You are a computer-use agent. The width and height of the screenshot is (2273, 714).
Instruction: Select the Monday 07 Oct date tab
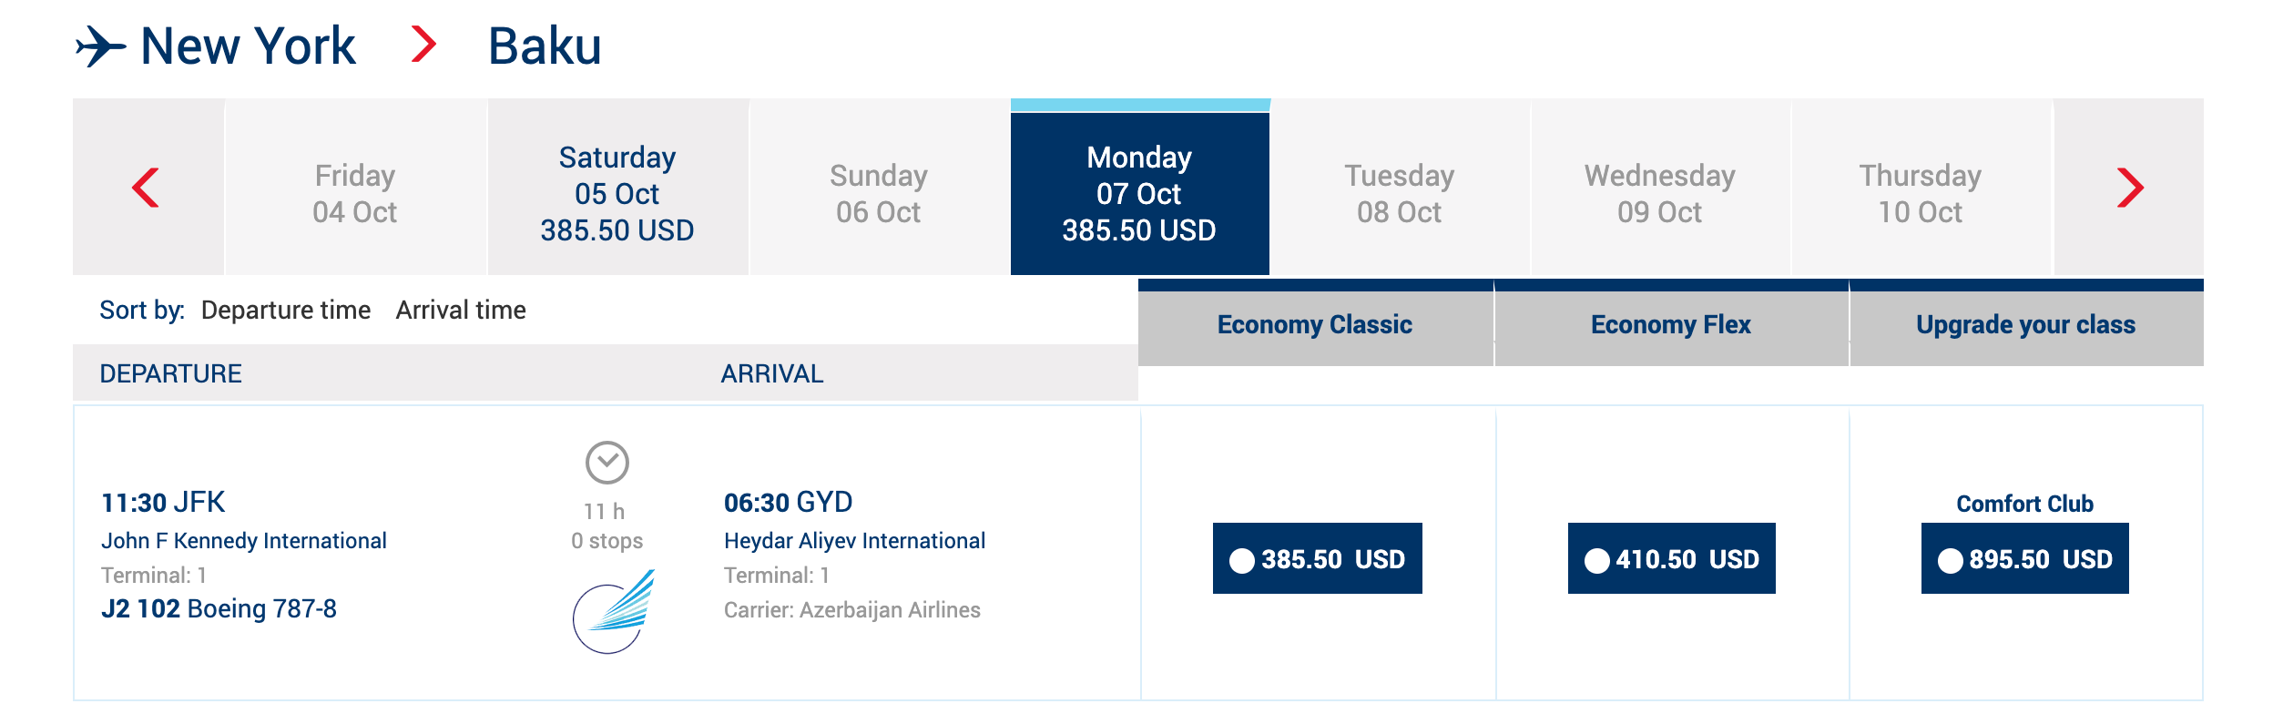coord(1139,193)
